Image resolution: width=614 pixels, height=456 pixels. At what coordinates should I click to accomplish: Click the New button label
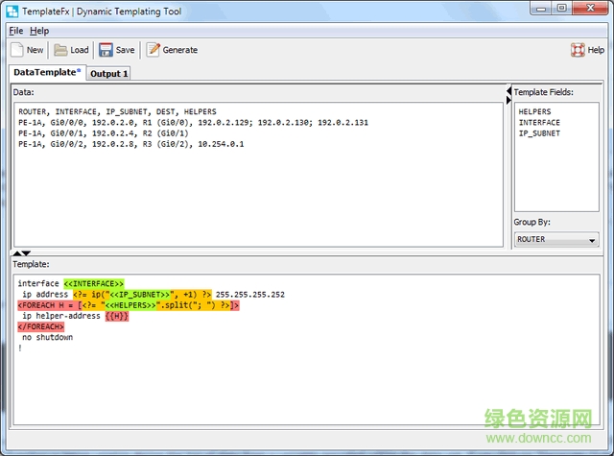pos(35,50)
